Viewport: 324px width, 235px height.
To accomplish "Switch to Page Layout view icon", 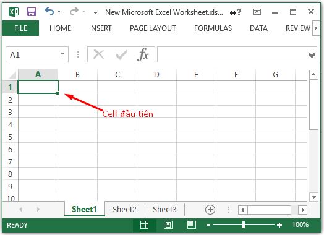I will coord(168,224).
